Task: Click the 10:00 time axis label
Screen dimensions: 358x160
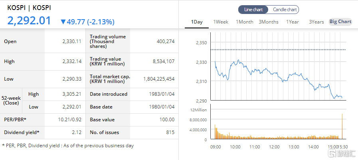Action: (x=235, y=147)
